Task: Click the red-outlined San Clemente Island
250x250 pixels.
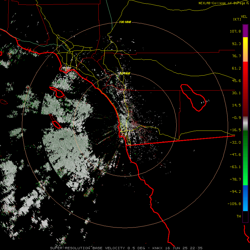Action: (x=55, y=121)
